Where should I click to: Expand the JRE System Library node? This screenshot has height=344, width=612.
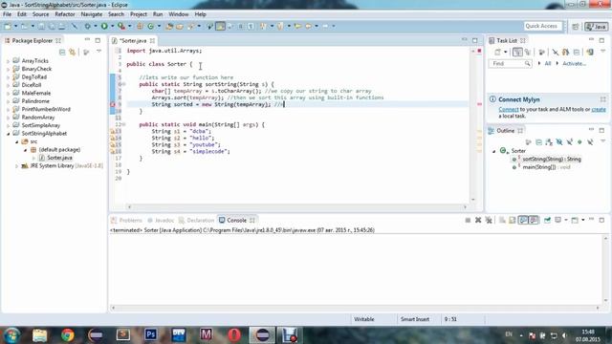(x=16, y=166)
